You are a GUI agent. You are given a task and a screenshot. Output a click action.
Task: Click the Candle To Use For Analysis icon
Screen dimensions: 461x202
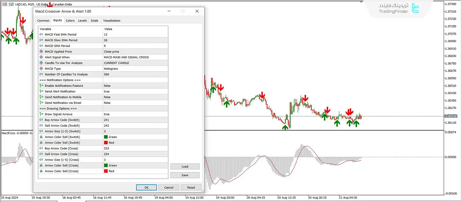tap(41, 63)
